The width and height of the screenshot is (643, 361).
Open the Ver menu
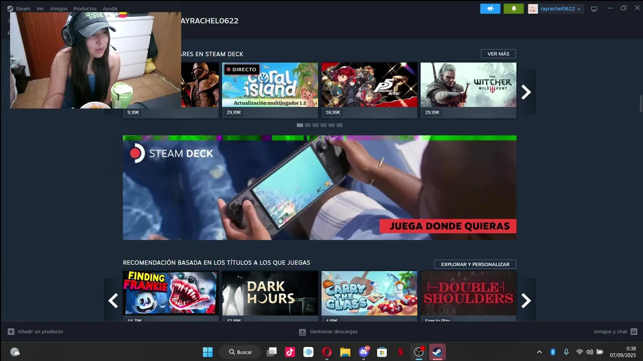(x=40, y=9)
